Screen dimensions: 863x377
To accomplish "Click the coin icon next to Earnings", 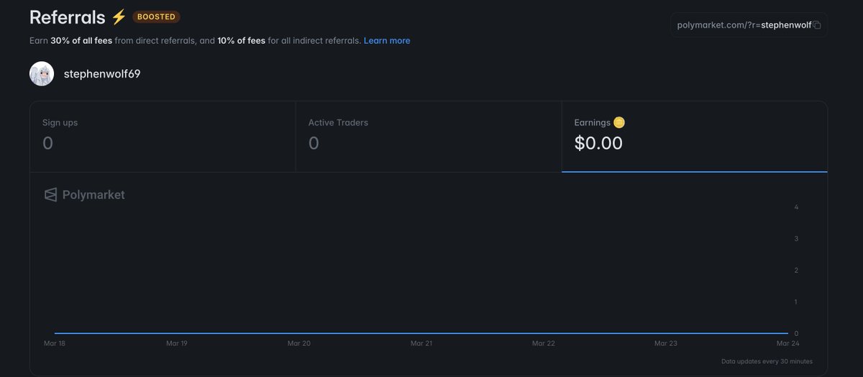I will 619,122.
